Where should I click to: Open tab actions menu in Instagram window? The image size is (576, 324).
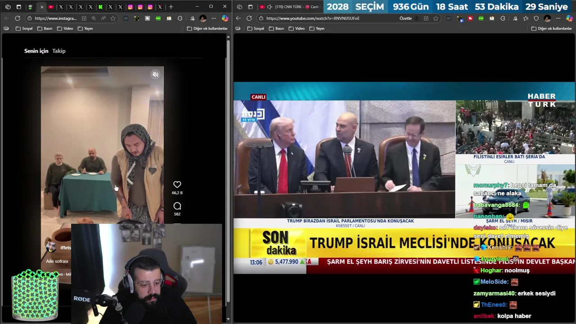point(18,7)
